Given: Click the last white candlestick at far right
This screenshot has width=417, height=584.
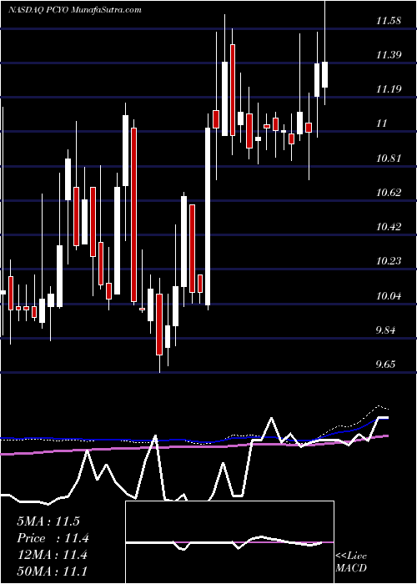Looking at the screenshot, I should (x=325, y=74).
